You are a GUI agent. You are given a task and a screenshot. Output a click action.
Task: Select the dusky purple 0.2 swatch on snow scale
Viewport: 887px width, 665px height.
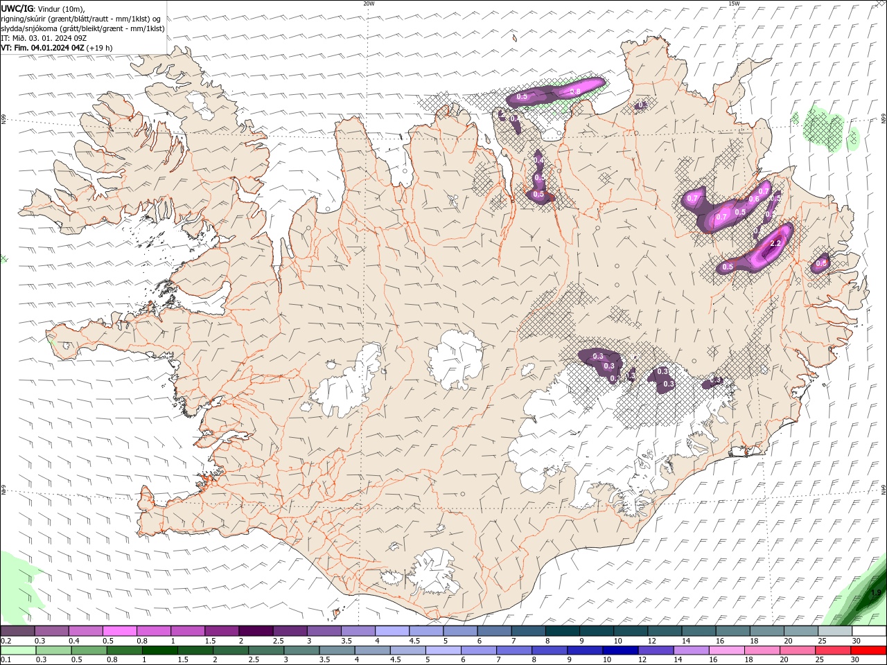(x=17, y=630)
